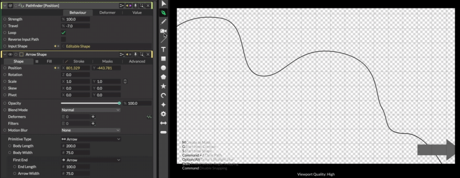The height and width of the screenshot is (178, 460).
Task: Switch to the Value tab
Action: point(137,12)
